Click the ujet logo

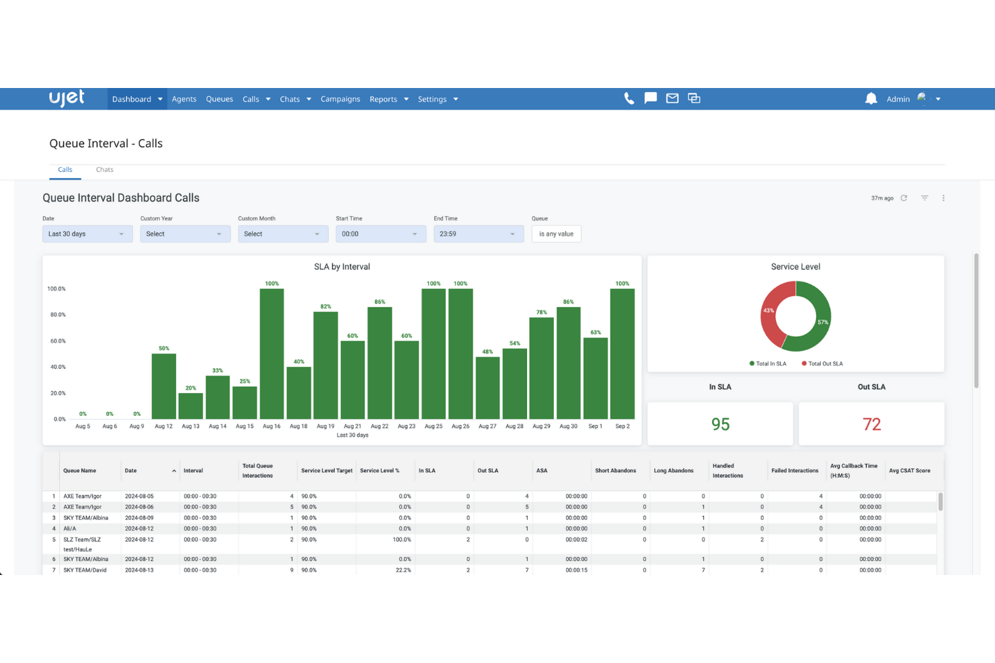pos(67,98)
